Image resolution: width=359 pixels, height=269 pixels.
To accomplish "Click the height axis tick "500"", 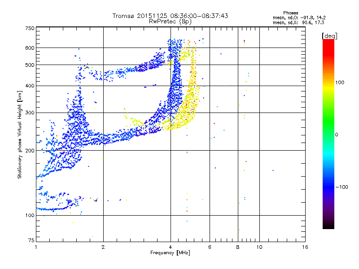I will [x=30, y=65].
